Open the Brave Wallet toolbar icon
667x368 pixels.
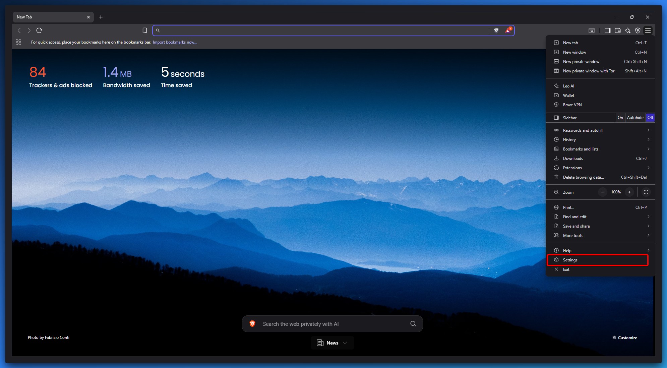pyautogui.click(x=618, y=30)
